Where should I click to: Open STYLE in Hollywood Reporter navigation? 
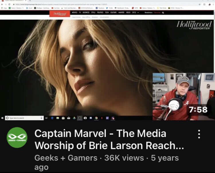[93, 13]
